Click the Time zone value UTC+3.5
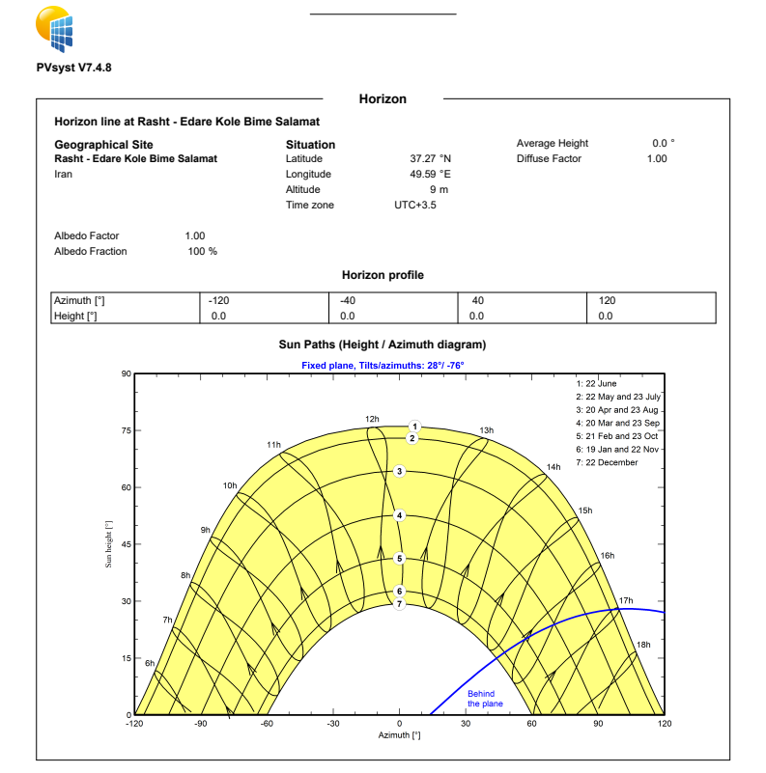 (414, 205)
